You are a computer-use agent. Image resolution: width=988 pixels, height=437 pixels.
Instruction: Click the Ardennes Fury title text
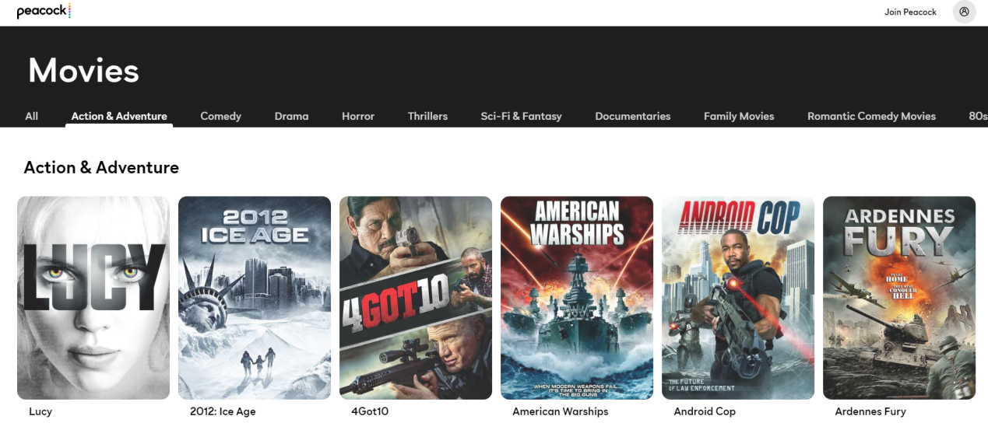(x=870, y=411)
